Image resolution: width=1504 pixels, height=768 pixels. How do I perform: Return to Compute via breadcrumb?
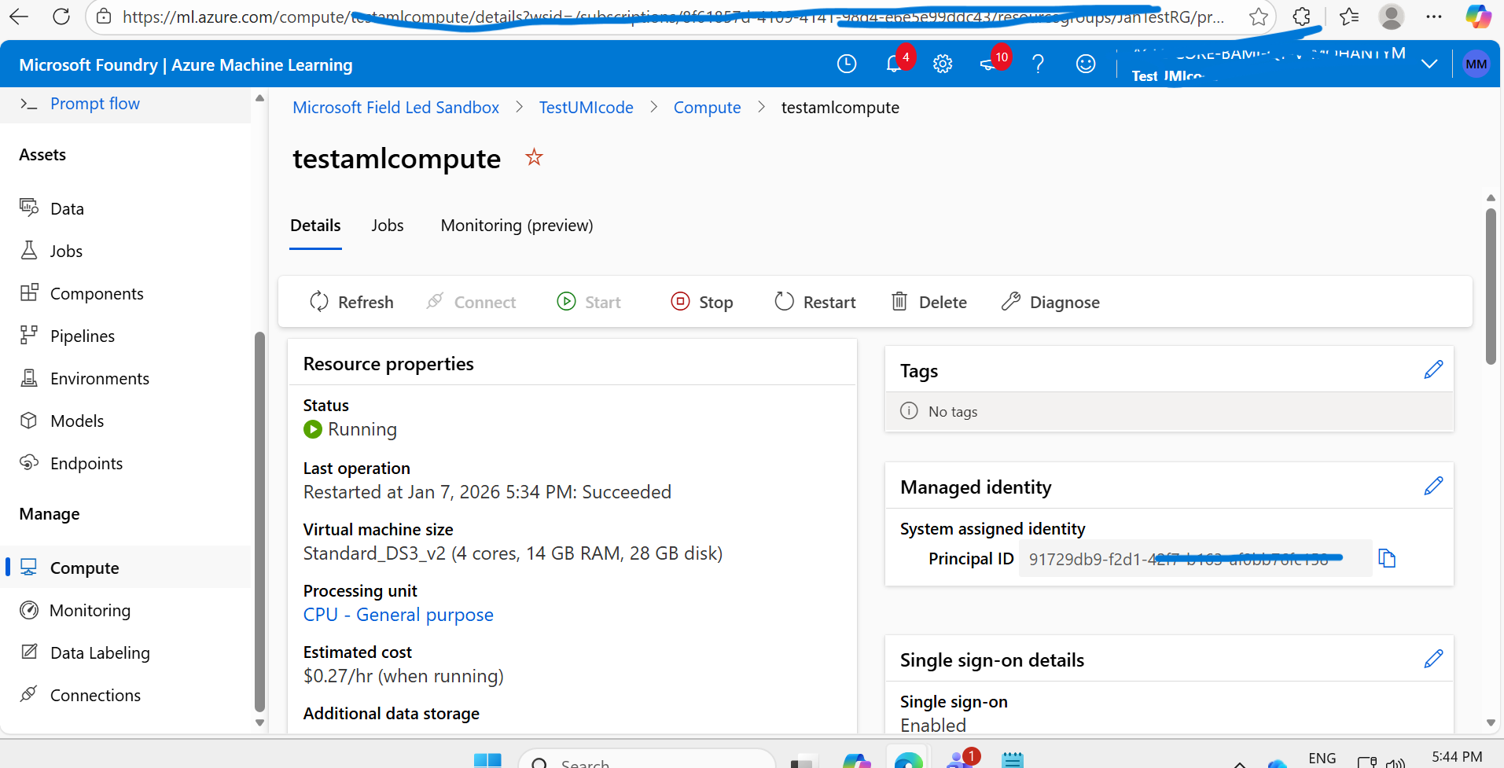(x=707, y=108)
